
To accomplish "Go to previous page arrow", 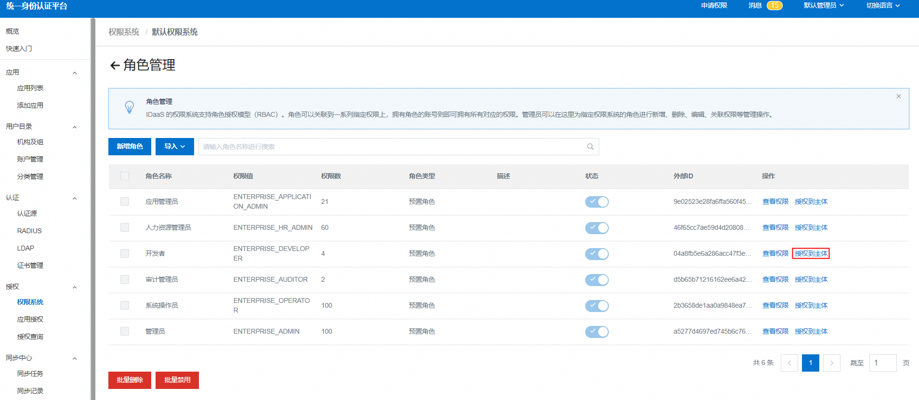I will click(789, 363).
